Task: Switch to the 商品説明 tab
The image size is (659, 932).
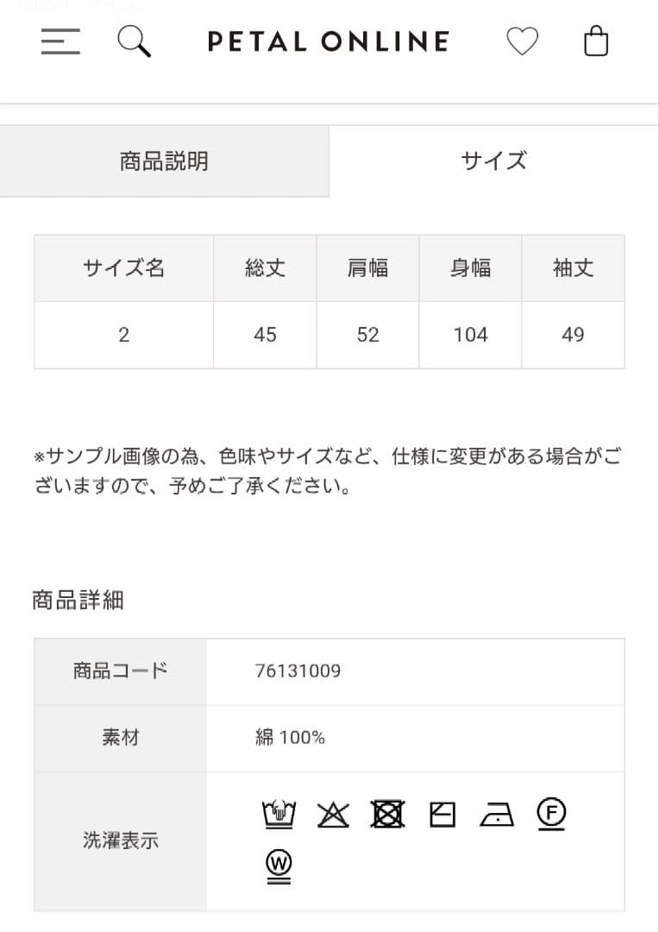Action: tap(164, 161)
